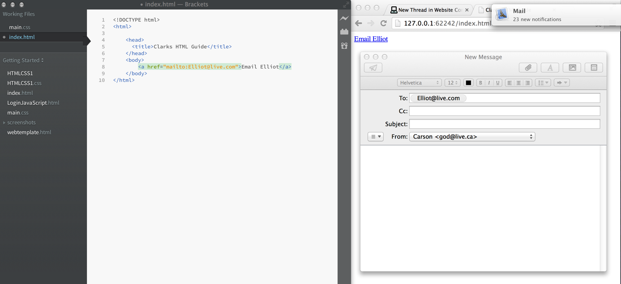Click the mailto:Elliot@live.com string in code
Screen dimensions: 621x284
click(201, 67)
